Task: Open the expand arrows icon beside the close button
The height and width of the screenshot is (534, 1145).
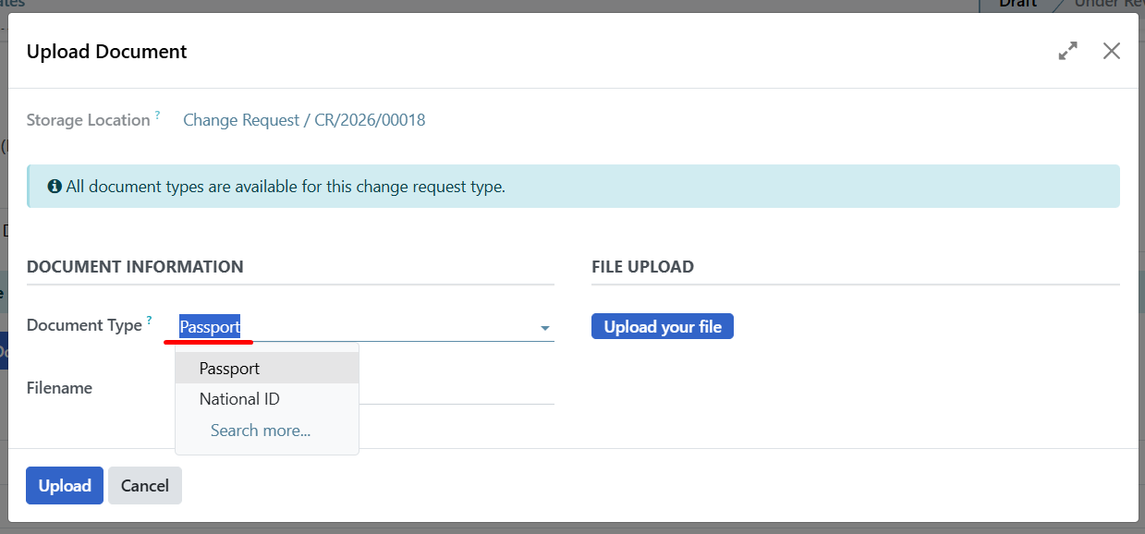Action: (x=1067, y=51)
